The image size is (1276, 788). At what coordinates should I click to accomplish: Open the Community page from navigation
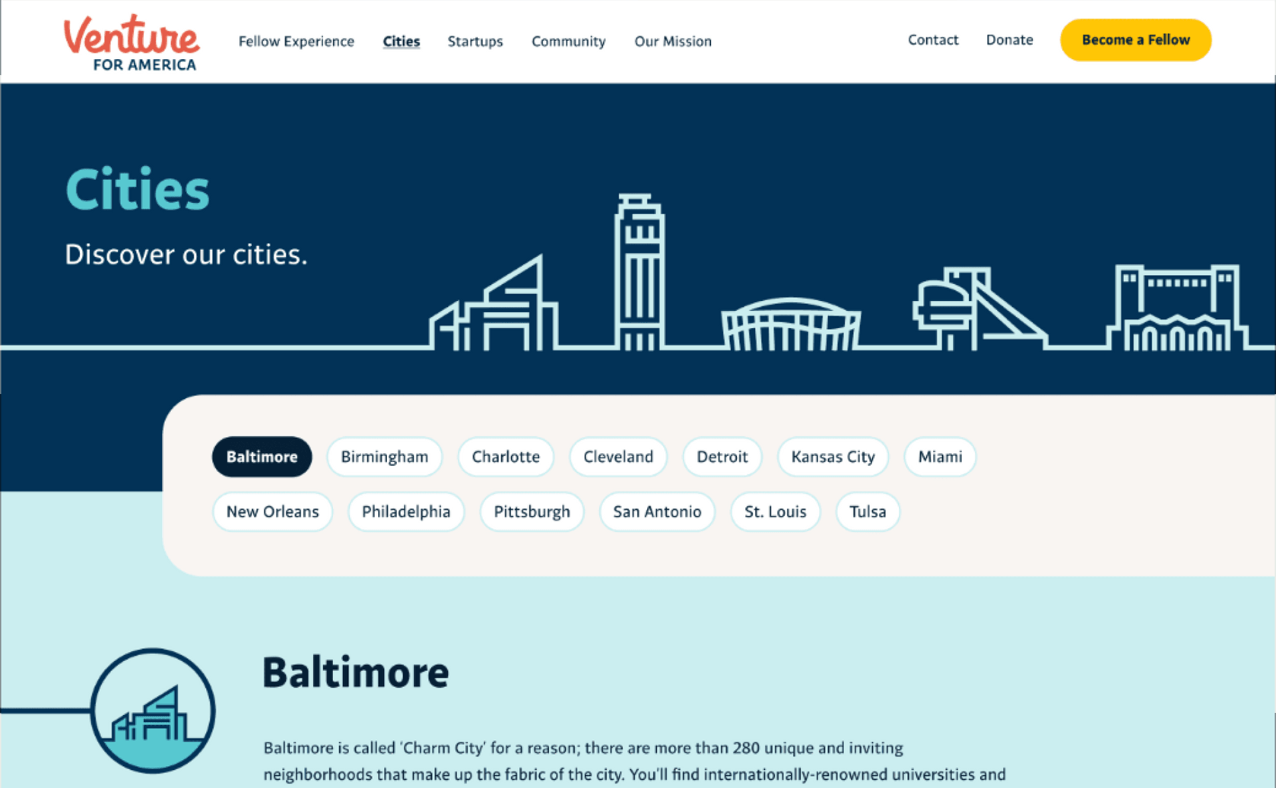568,41
